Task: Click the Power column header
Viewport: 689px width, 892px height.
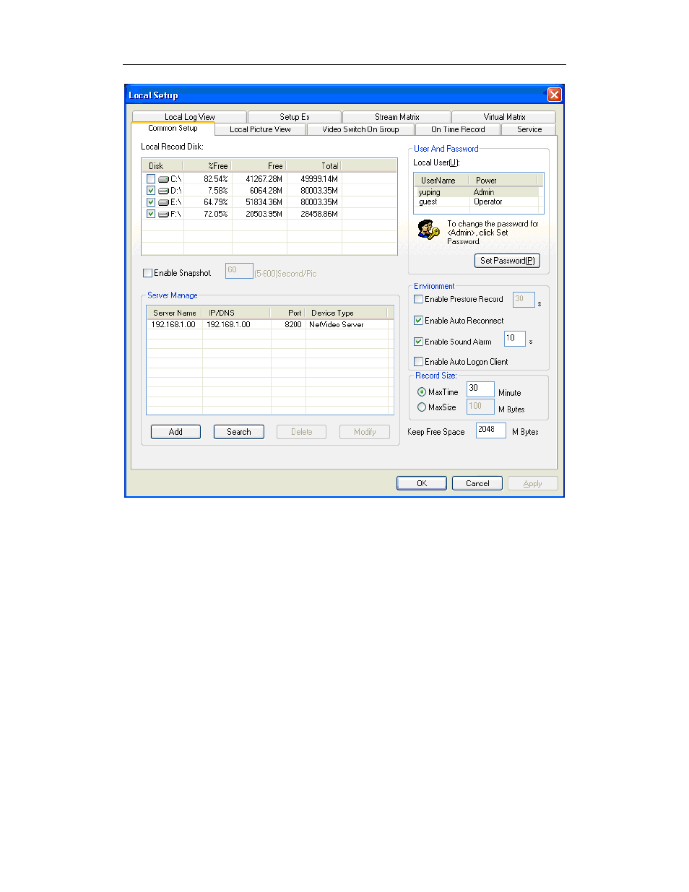Action: tap(502, 181)
